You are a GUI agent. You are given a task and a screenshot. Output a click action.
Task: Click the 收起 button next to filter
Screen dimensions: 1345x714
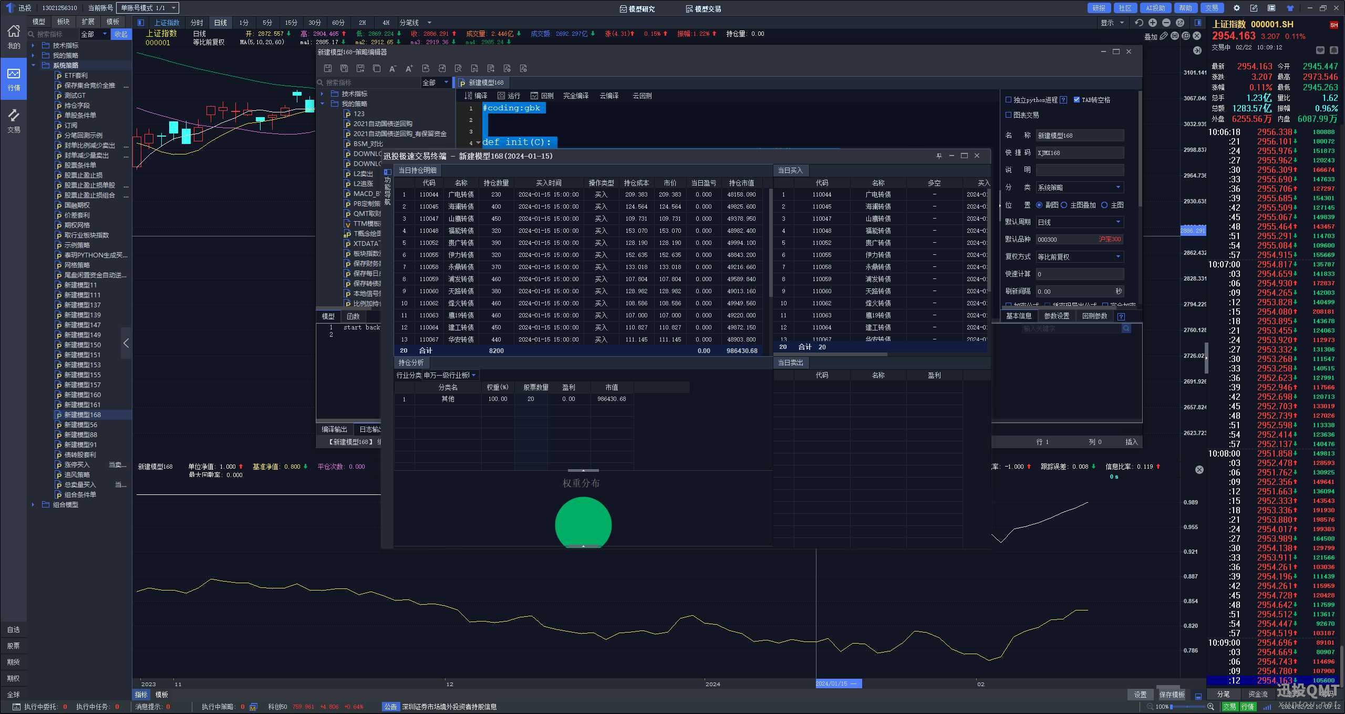[x=121, y=34]
